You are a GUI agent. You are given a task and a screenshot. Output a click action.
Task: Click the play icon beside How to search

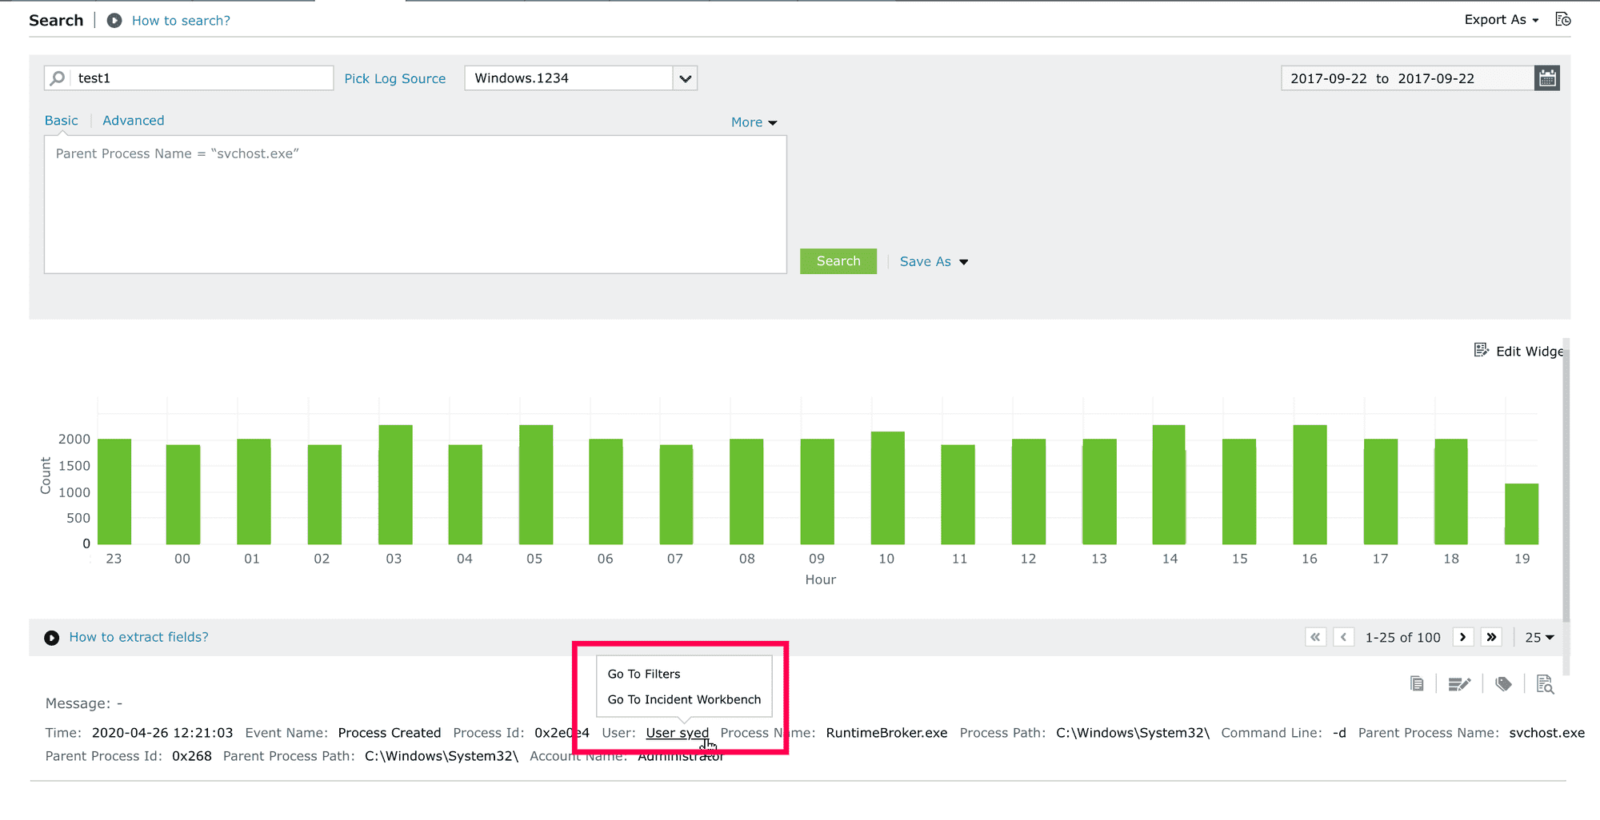click(x=114, y=21)
